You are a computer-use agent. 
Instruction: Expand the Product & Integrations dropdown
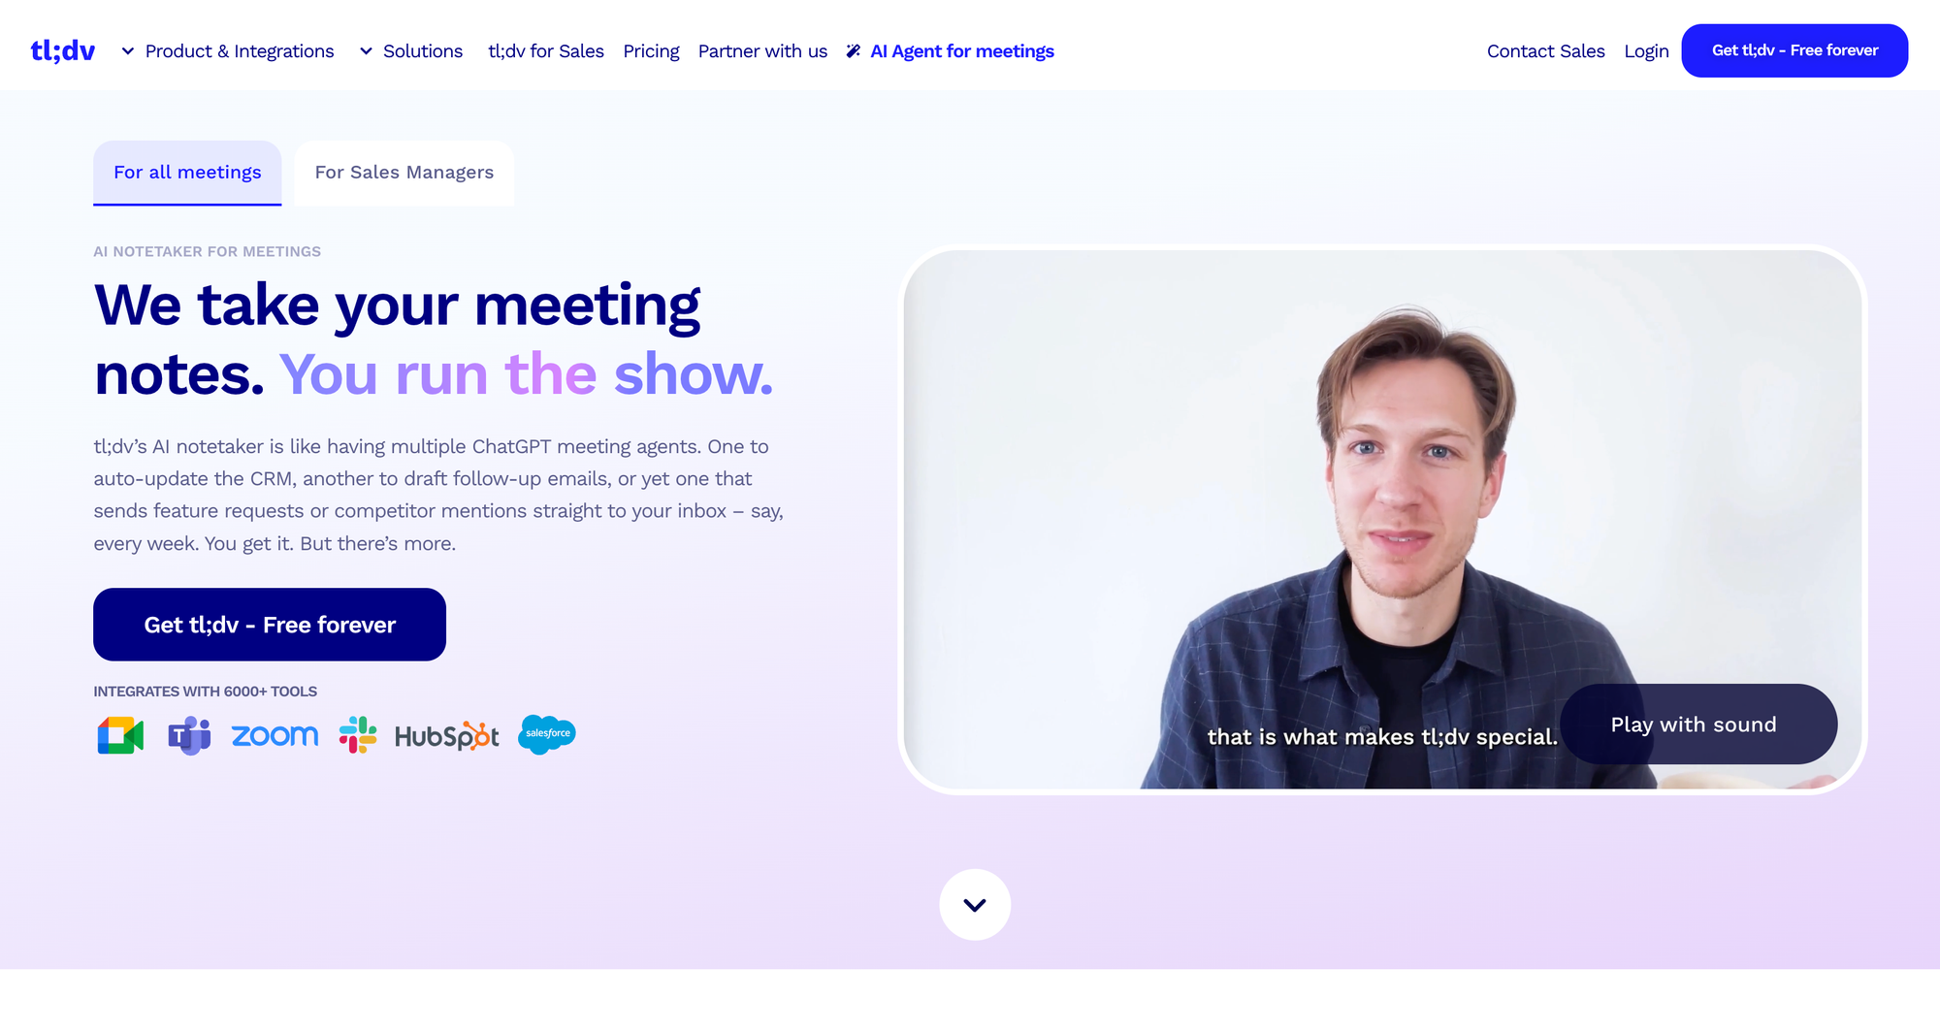pos(228,50)
